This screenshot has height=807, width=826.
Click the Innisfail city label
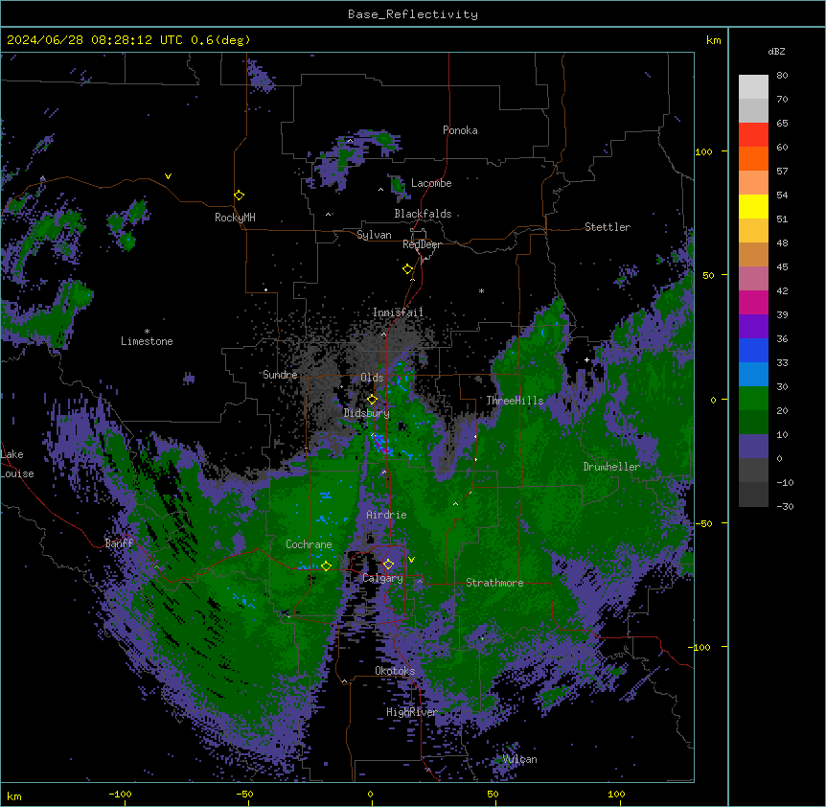tap(399, 312)
